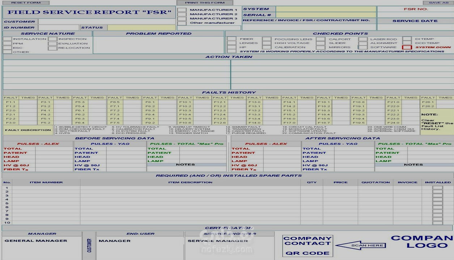
Task: Click the field below SERVICE DATE
Action: point(415,27)
